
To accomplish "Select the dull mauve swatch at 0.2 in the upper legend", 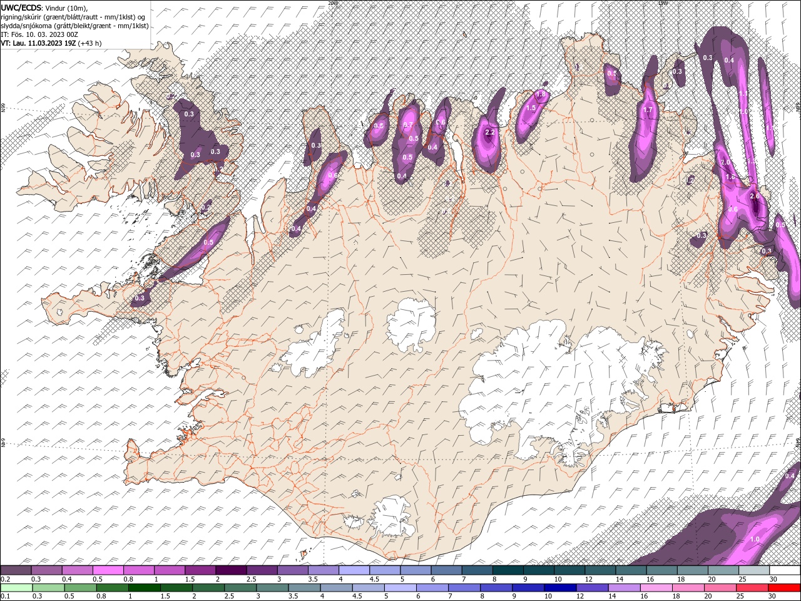I will click(x=16, y=570).
